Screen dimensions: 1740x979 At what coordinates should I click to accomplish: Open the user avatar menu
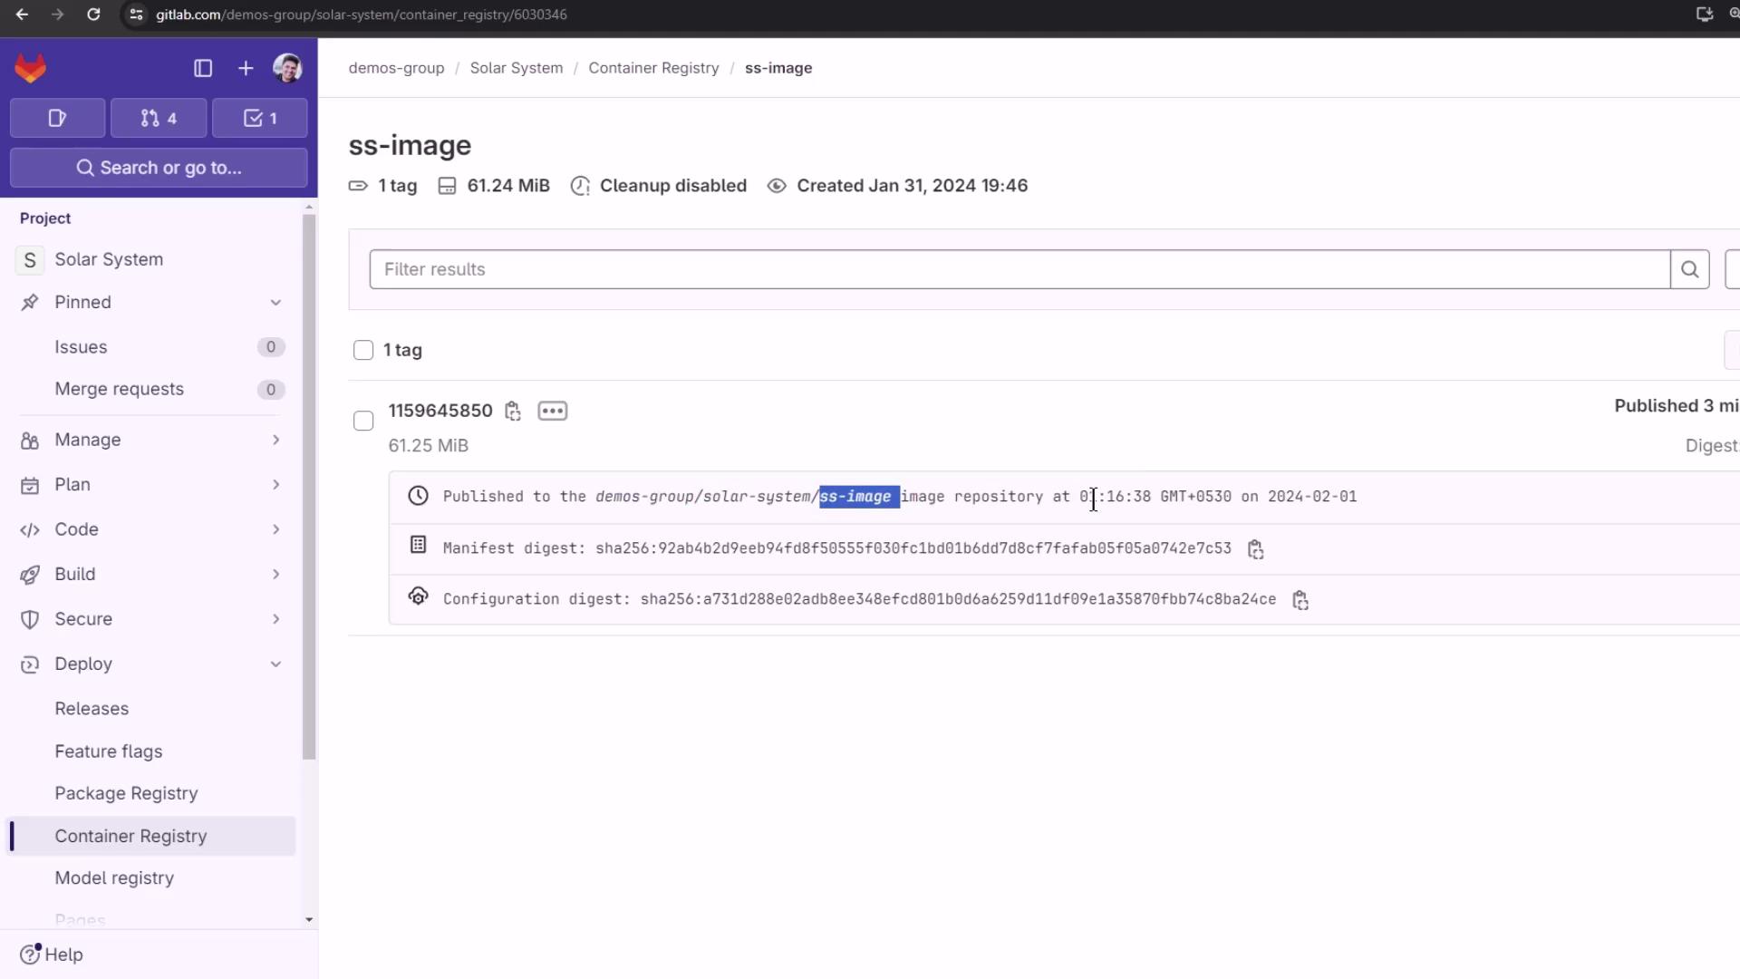point(287,68)
